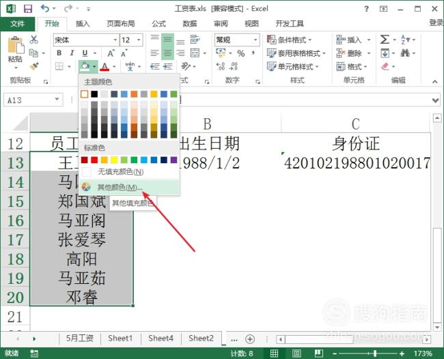The width and height of the screenshot is (444, 359).
Task: Click Decrease Decimal icon
Action: pyautogui.click(x=234, y=66)
